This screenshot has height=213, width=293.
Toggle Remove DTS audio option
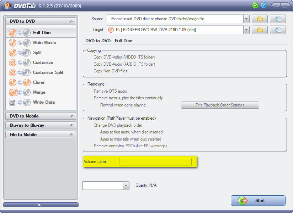point(110,91)
